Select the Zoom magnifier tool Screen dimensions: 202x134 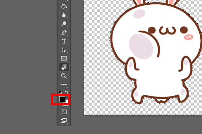(64, 76)
